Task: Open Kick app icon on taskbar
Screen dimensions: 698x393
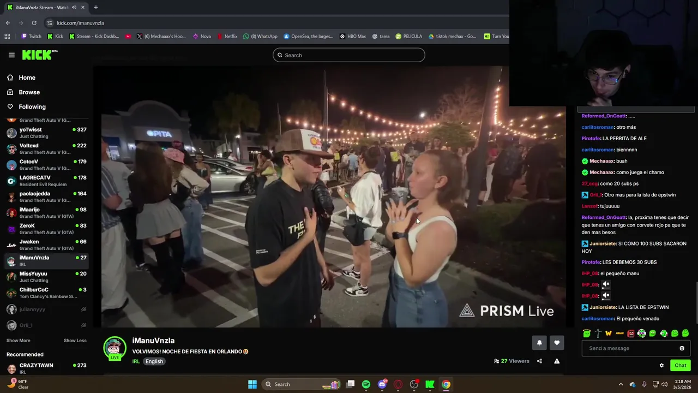Action: pyautogui.click(x=430, y=384)
